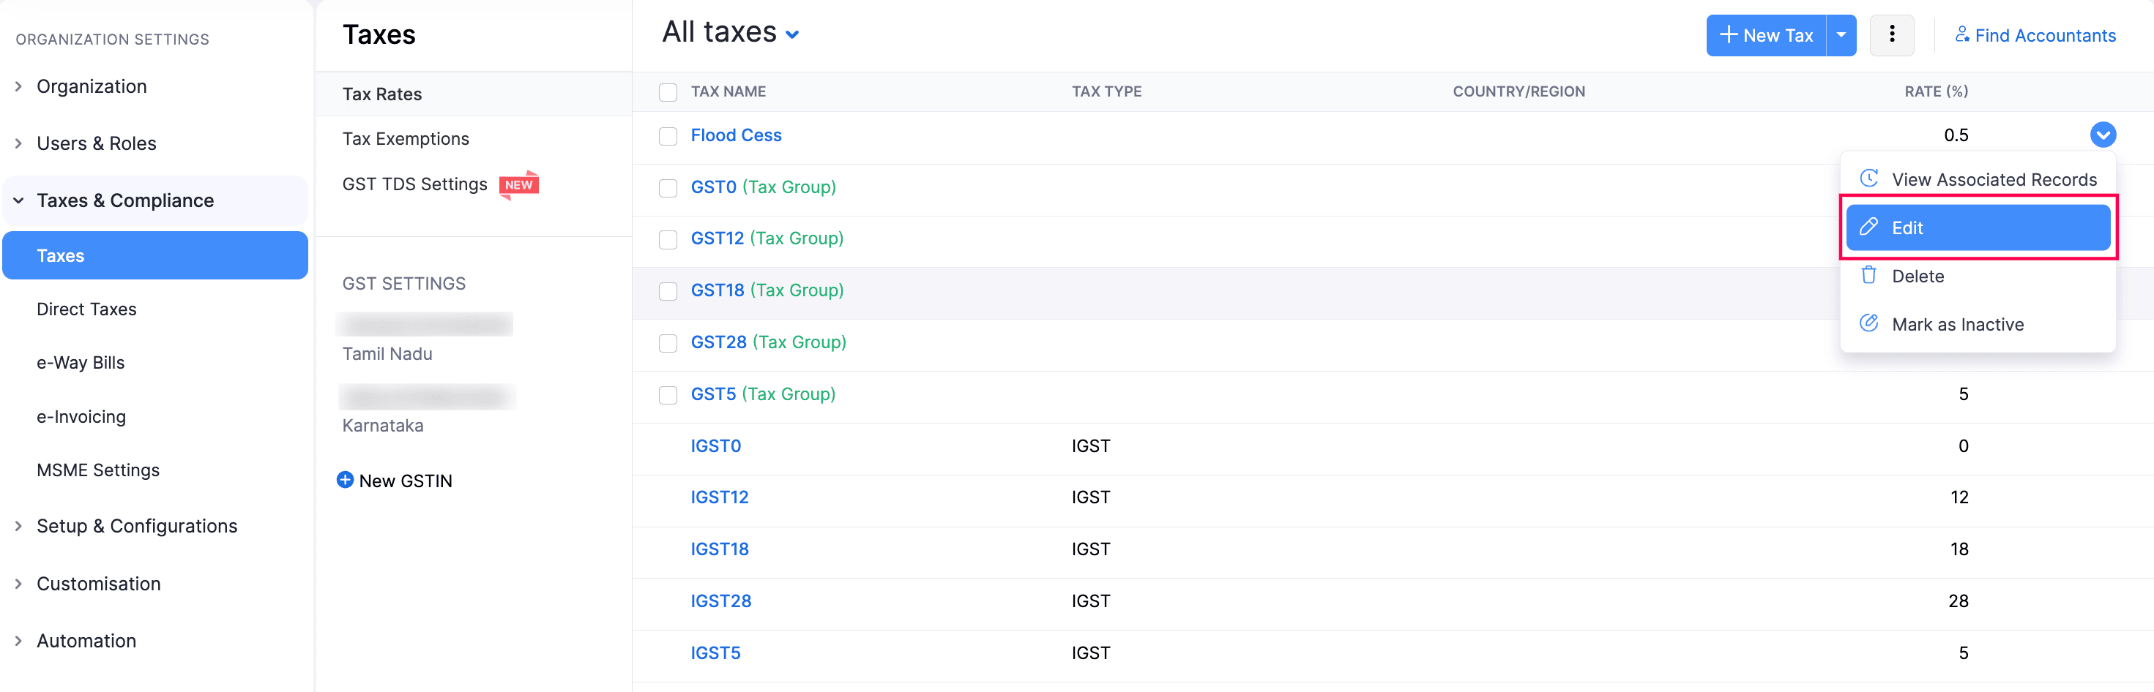The image size is (2154, 692).
Task: Click the pencil icon beside Edit
Action: (x=1868, y=227)
